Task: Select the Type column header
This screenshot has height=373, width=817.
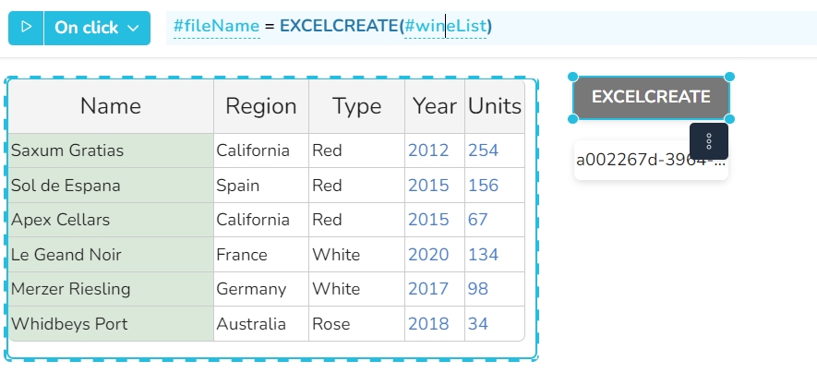Action: coord(356,106)
